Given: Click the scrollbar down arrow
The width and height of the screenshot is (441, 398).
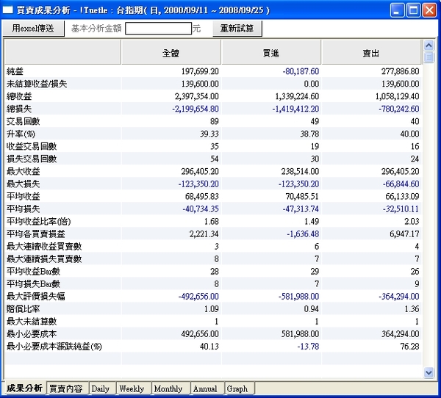Looking at the screenshot, I should pyautogui.click(x=429, y=372).
